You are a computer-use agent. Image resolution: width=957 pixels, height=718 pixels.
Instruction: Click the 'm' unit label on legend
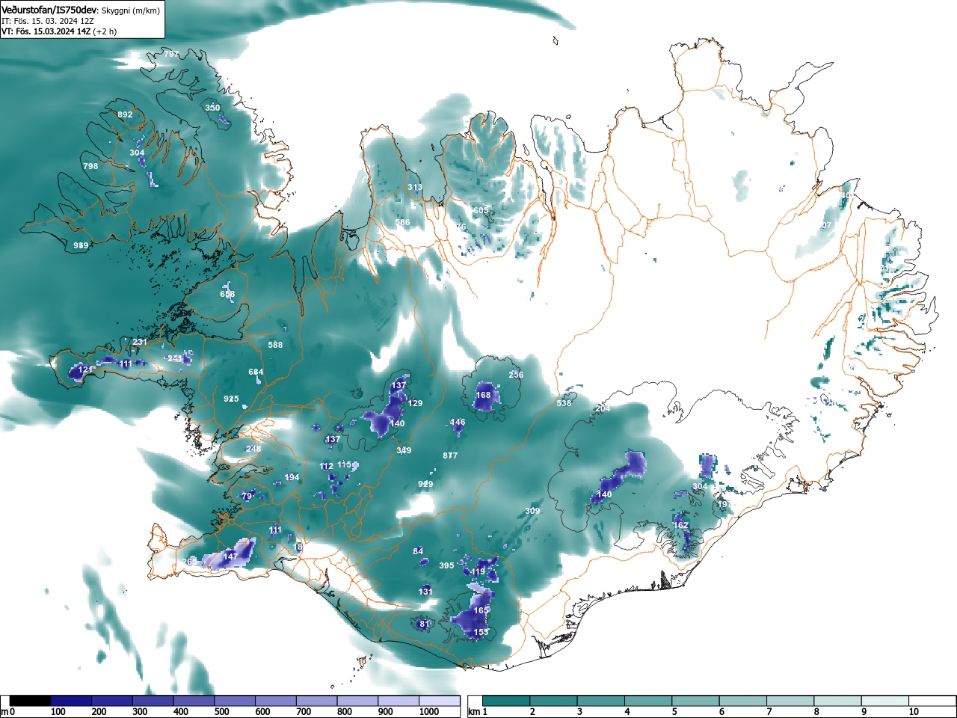coord(4,712)
